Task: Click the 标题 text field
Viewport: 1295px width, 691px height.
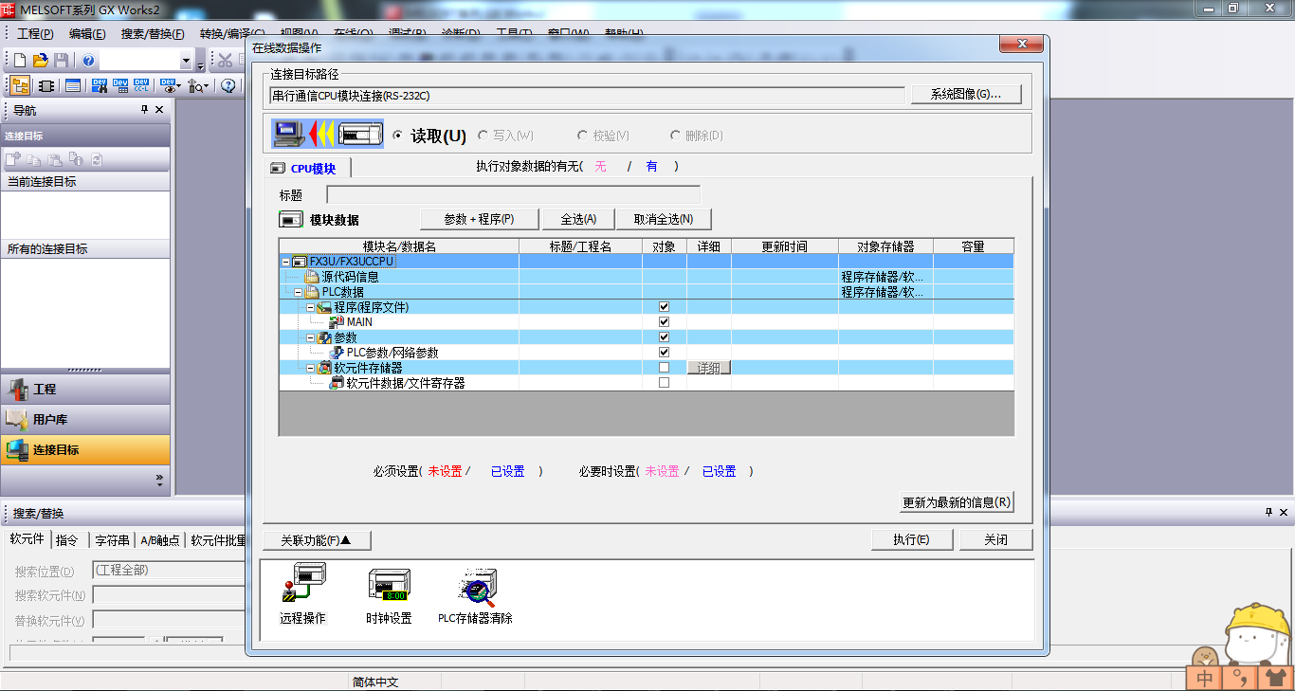Action: (x=513, y=195)
